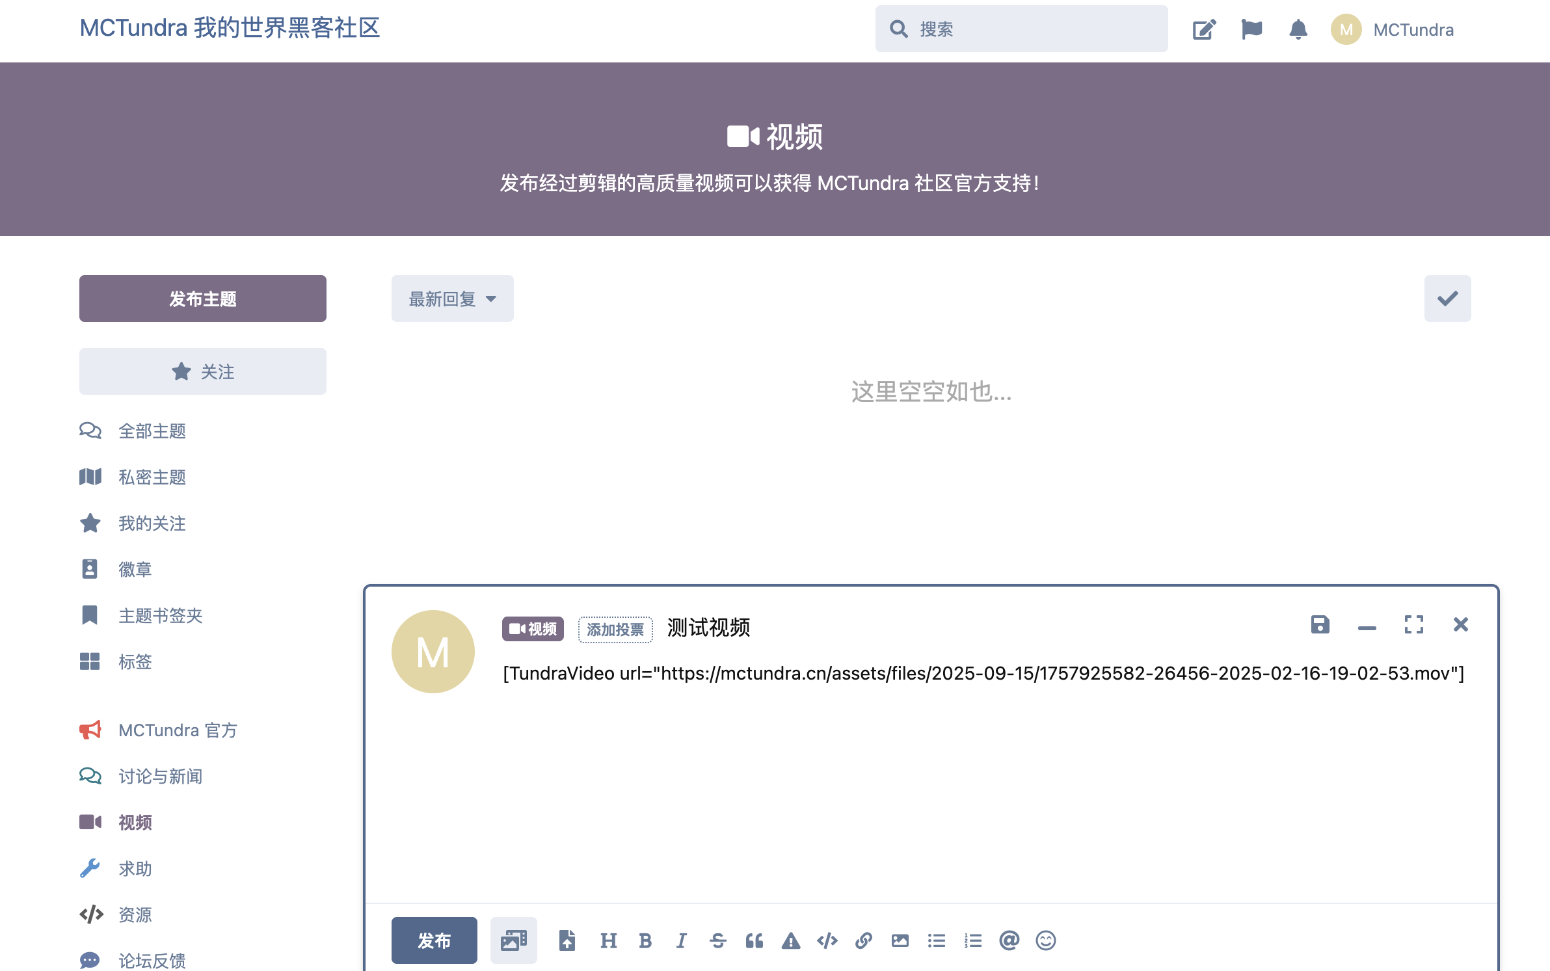Open 全部主题 in sidebar
The image size is (1550, 971).
click(152, 431)
